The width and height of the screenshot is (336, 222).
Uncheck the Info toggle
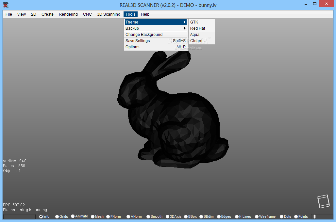tap(44, 216)
